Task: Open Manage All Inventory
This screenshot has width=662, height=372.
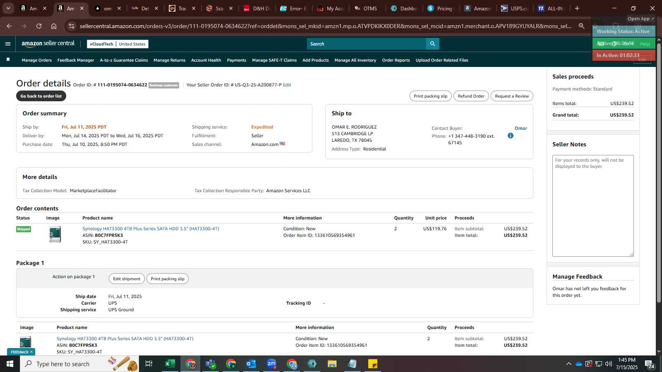Action: pos(355,60)
